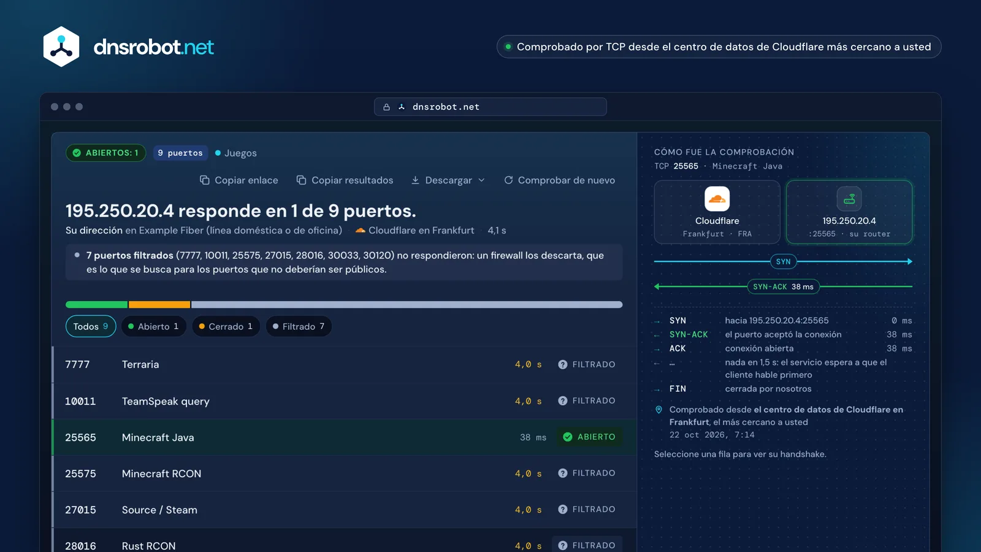Click the green segment of the port status bar

pos(96,305)
